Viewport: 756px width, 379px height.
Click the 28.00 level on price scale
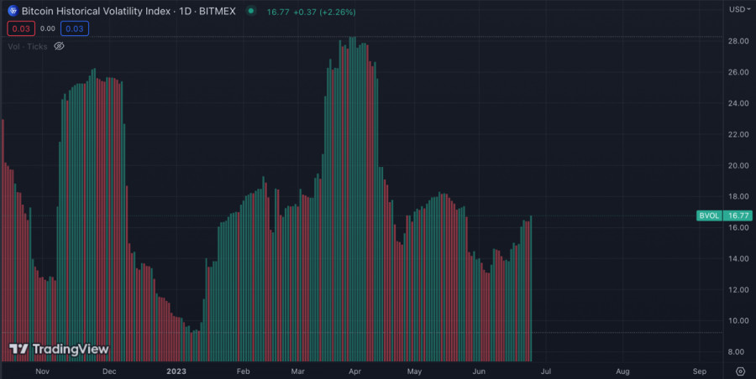pos(738,41)
